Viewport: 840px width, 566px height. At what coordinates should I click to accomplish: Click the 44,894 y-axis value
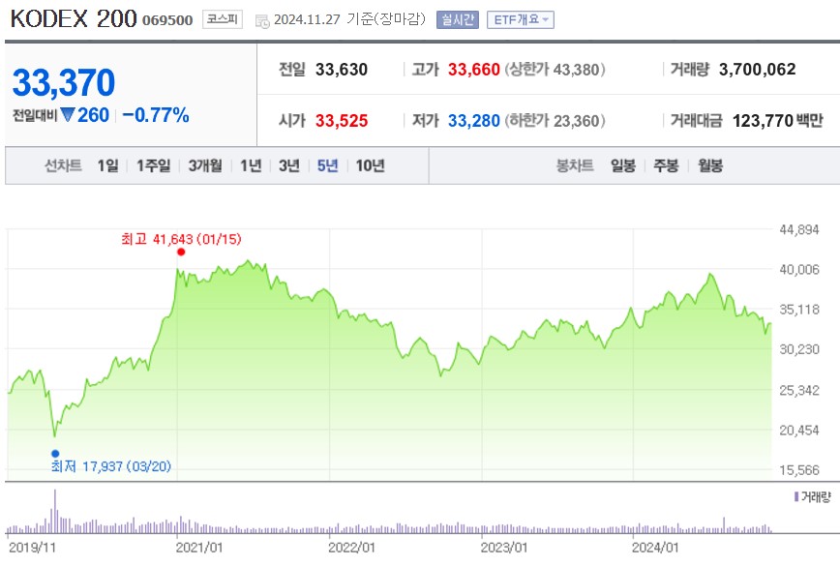(x=799, y=229)
